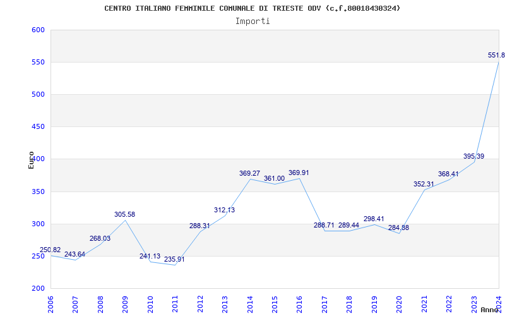Click x-axis year 2019

tap(374, 304)
